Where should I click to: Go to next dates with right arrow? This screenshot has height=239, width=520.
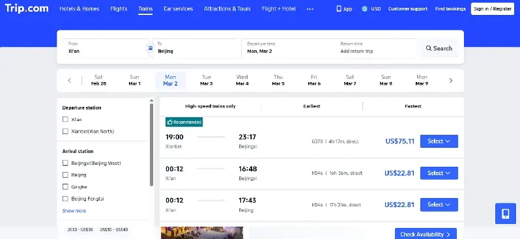[451, 80]
